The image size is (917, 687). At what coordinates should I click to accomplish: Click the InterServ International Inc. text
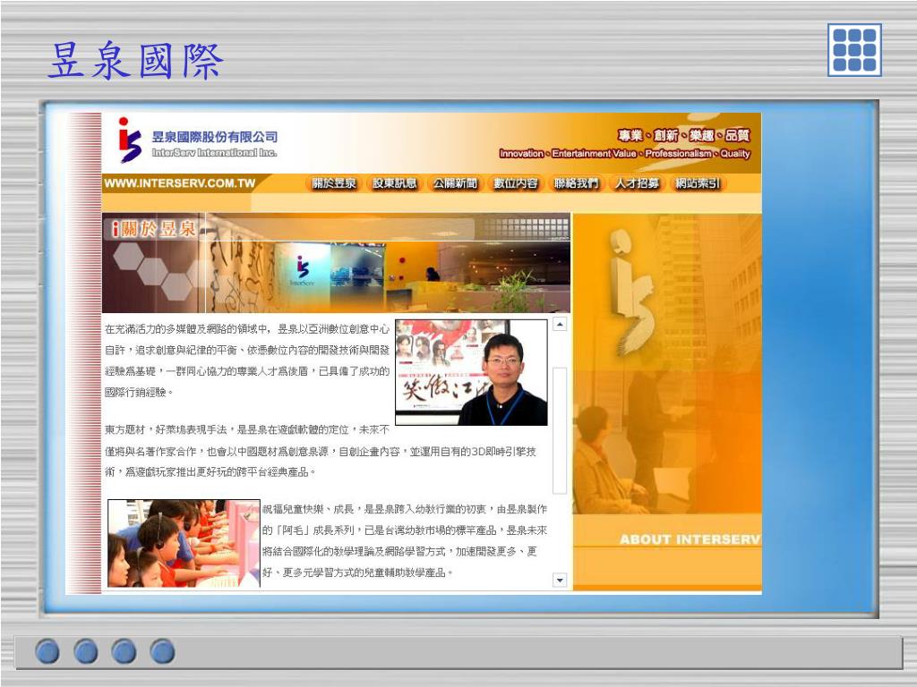(x=214, y=152)
